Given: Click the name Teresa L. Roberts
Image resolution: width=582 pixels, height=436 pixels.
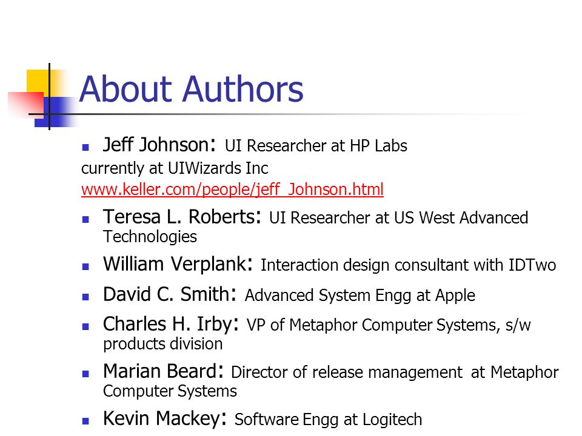Looking at the screenshot, I should coord(182,217).
